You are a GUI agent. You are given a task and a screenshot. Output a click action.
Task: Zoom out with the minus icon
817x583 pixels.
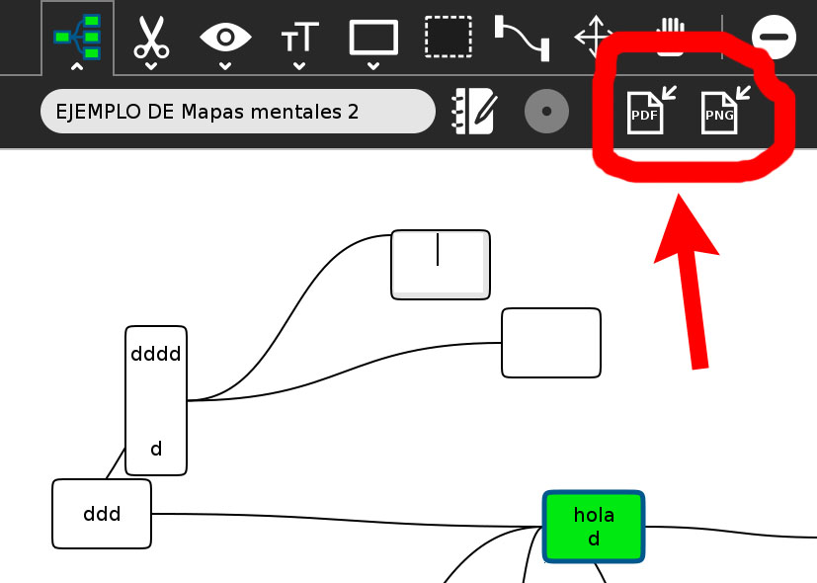pos(774,37)
